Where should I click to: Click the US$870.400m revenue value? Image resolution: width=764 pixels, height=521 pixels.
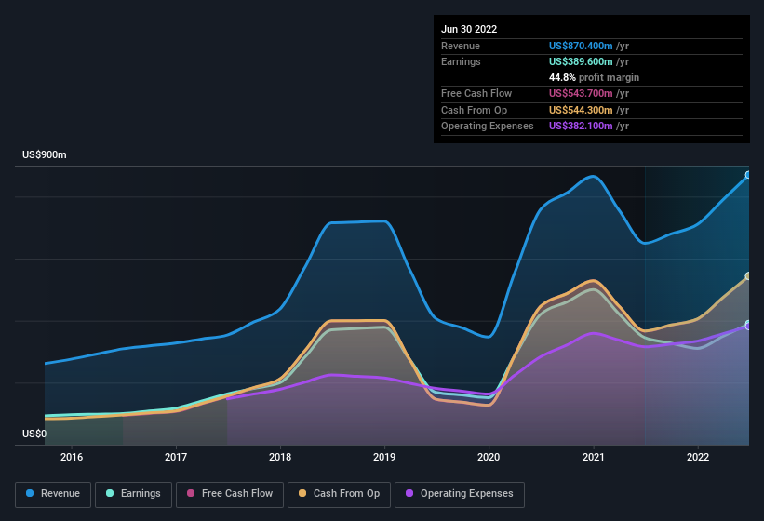coord(581,46)
